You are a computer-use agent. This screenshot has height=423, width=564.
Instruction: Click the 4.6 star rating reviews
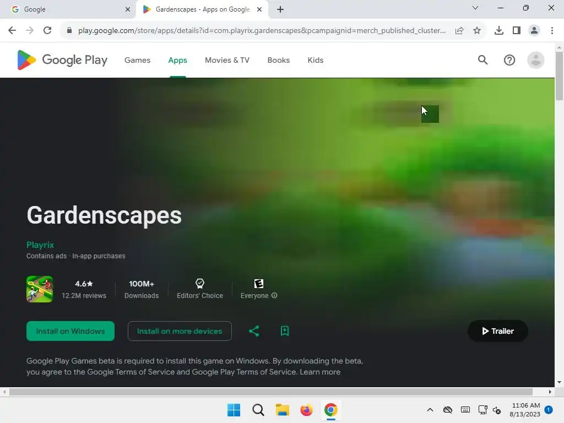[x=84, y=290]
